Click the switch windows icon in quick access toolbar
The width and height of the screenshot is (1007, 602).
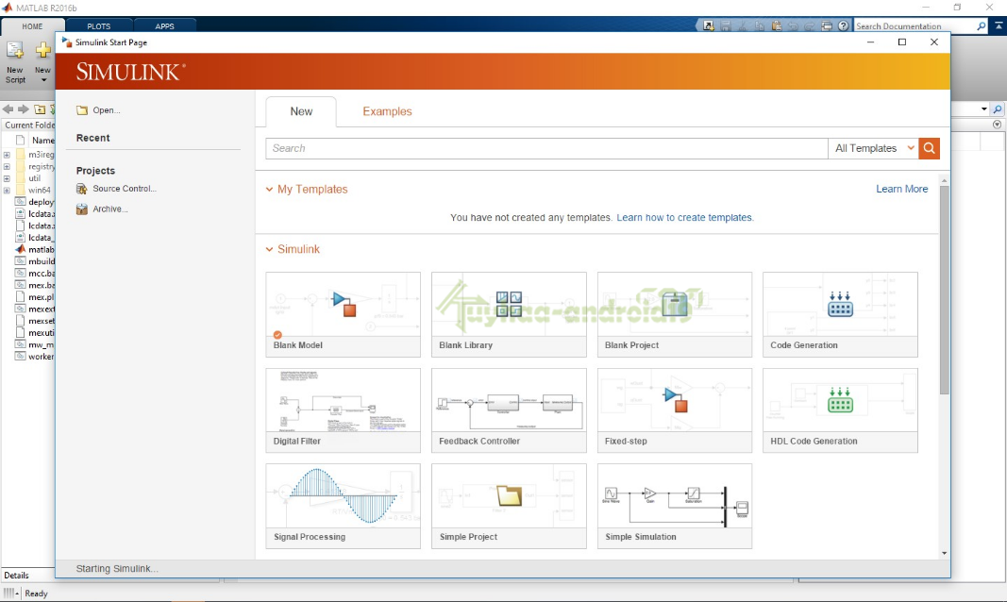827,26
